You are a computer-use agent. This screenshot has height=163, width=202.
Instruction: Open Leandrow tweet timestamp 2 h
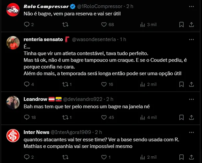[x=110, y=99]
